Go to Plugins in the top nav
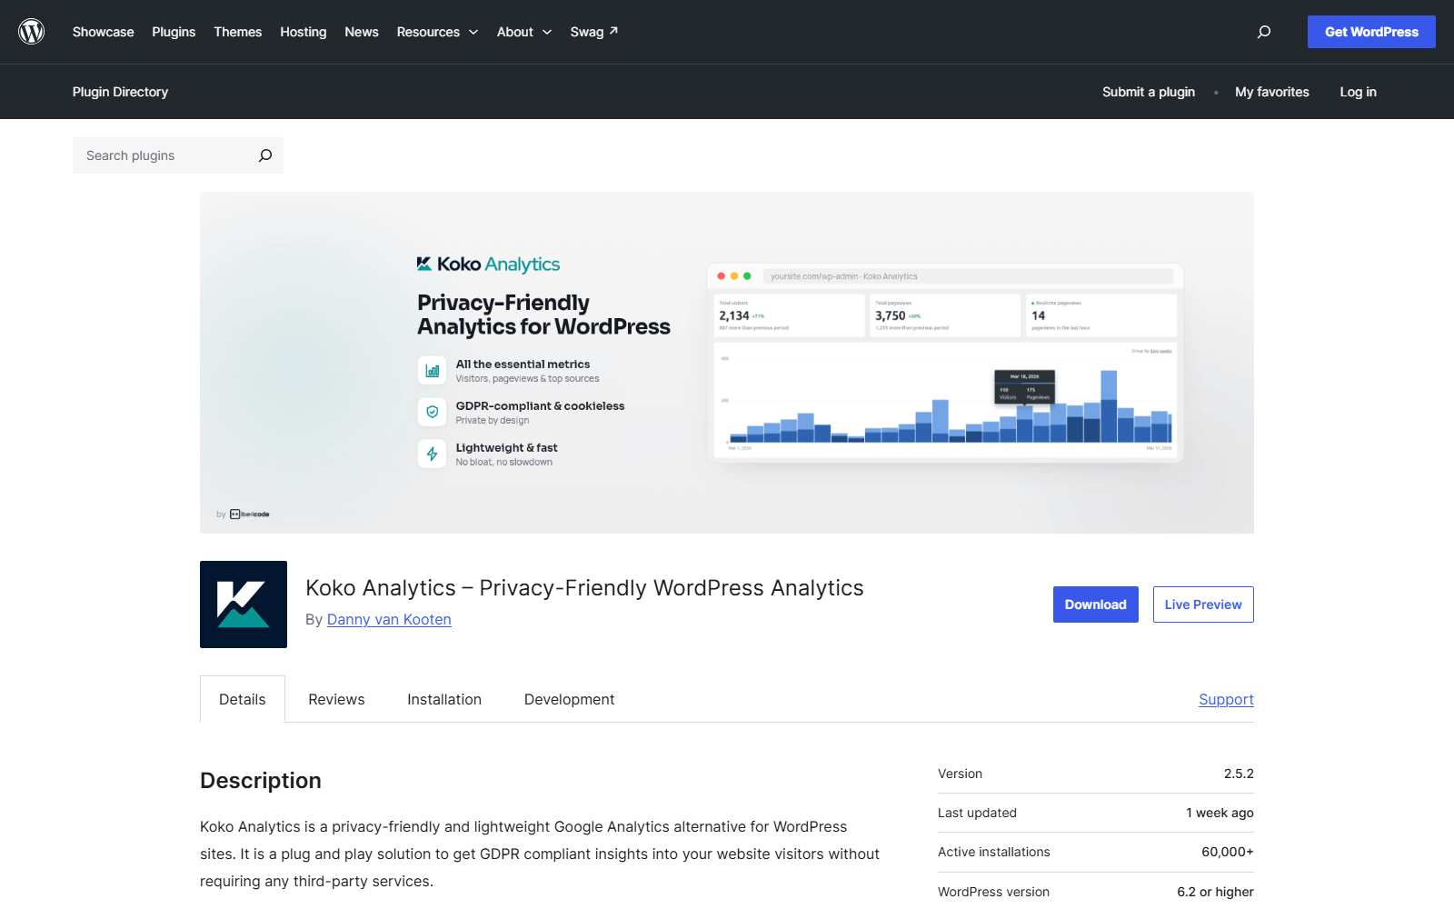The height and width of the screenshot is (909, 1454). 174,32
